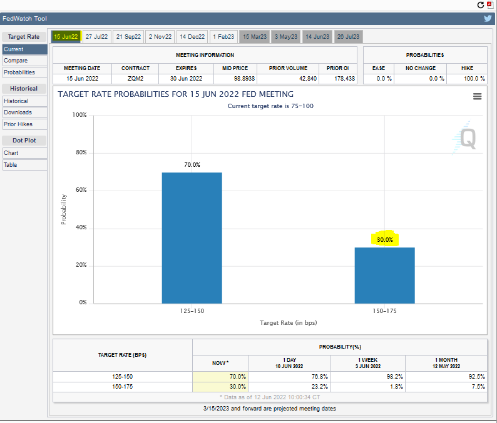
Task: Select the 15 Mar23 projected tab
Action: point(255,37)
